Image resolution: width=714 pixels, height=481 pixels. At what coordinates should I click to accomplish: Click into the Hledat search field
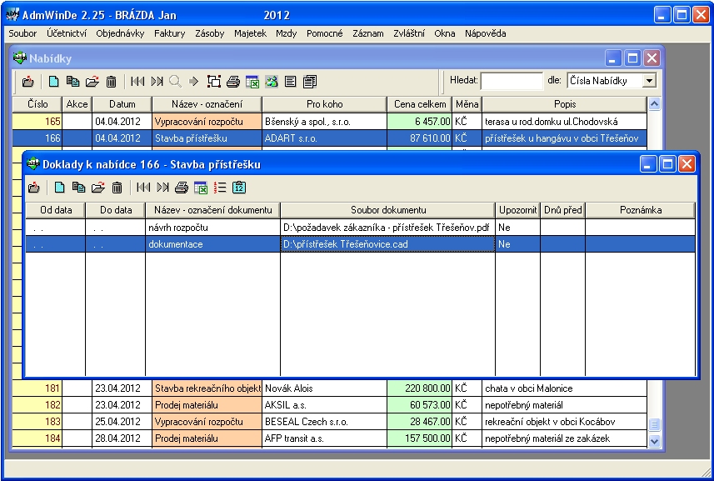[512, 81]
